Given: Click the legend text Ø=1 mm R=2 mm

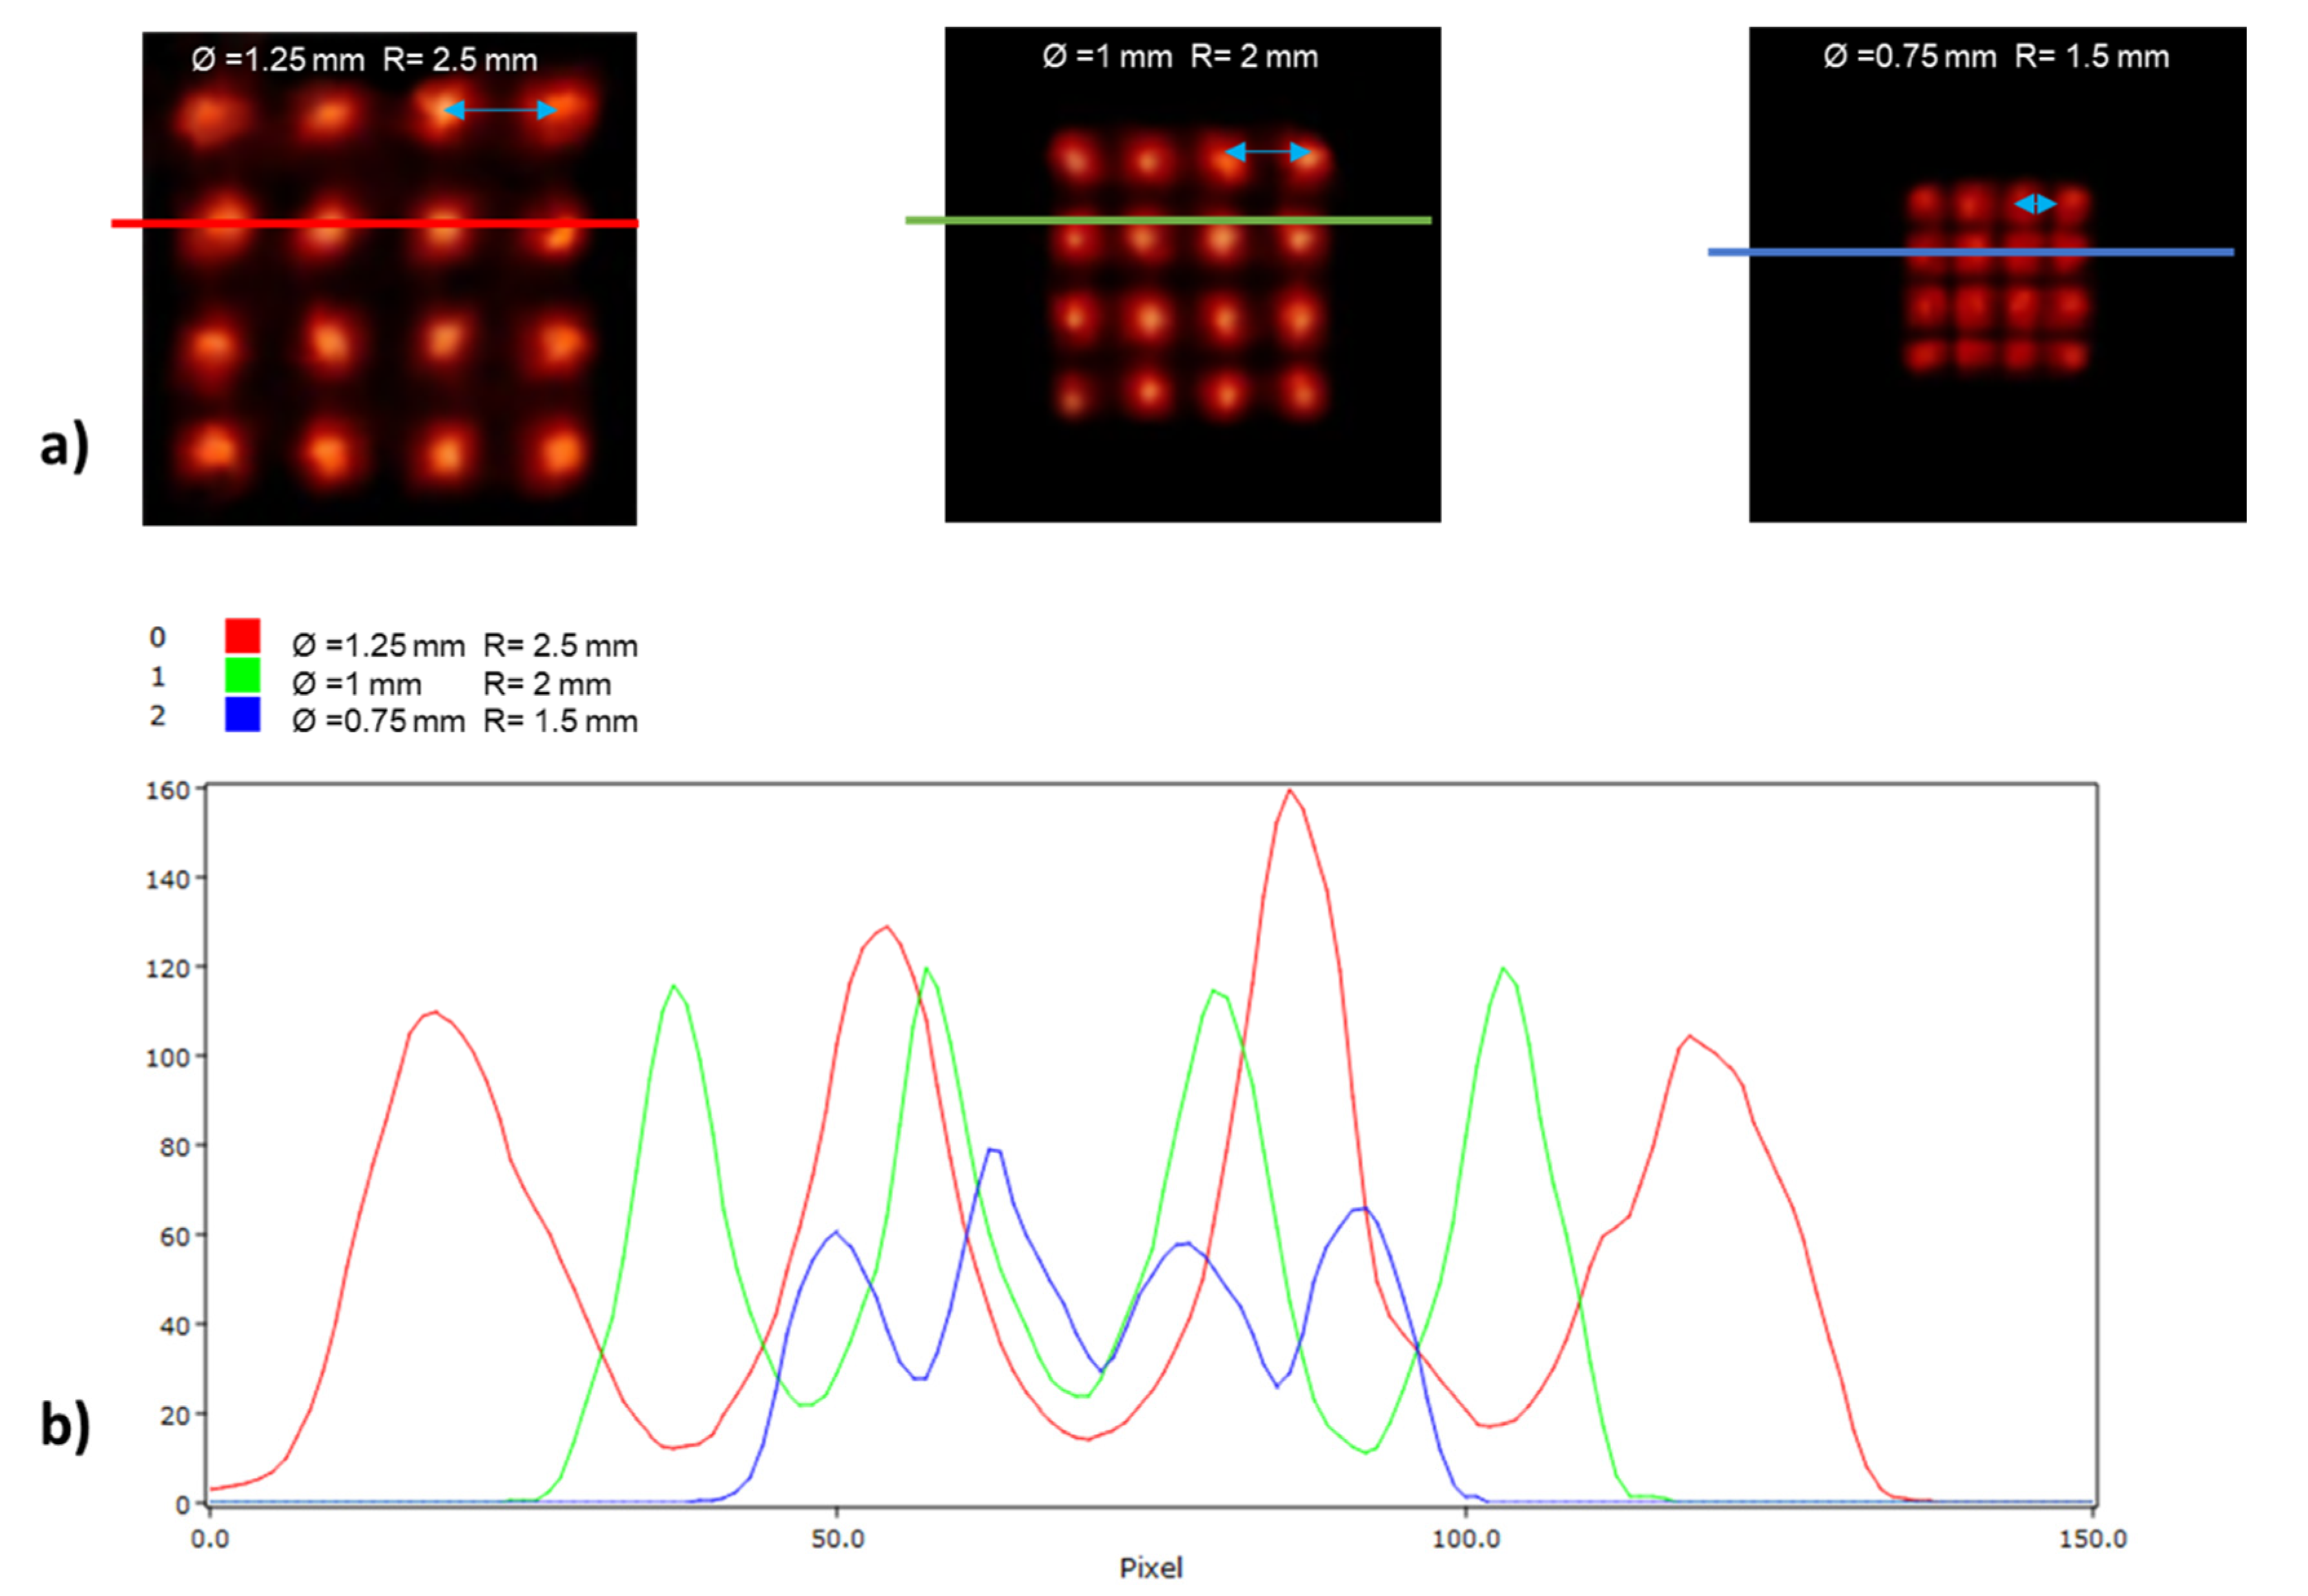Looking at the screenshot, I should tap(451, 684).
